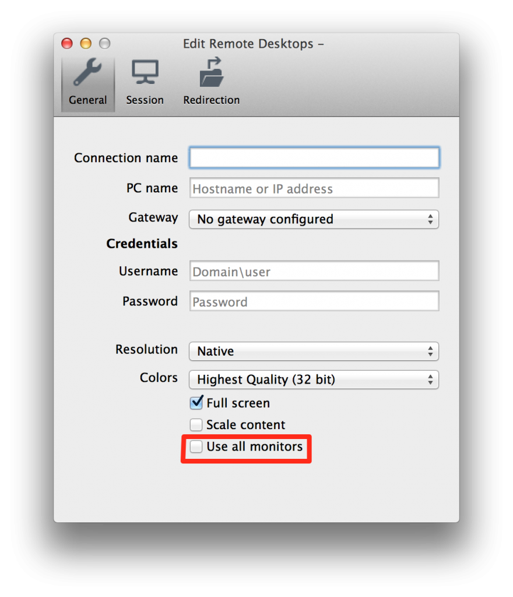Click the 'Domain\user' Username field

click(314, 271)
